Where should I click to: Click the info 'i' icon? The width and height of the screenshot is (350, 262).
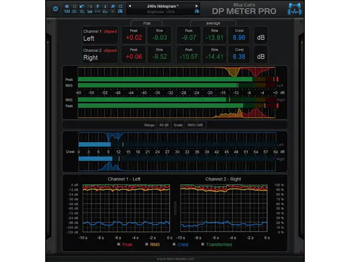pyautogui.click(x=105, y=6)
